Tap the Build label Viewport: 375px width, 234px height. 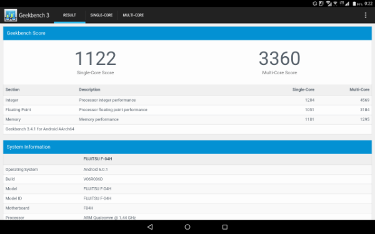coord(10,179)
